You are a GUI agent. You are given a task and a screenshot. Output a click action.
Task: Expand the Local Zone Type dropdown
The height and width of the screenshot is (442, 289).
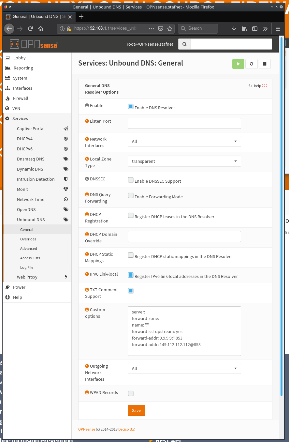point(184,161)
